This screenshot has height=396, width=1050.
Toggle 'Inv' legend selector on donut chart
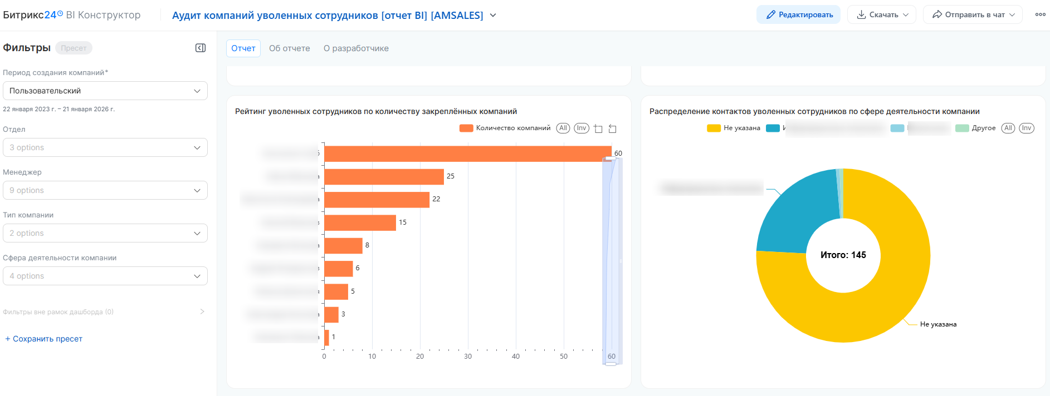(1027, 128)
